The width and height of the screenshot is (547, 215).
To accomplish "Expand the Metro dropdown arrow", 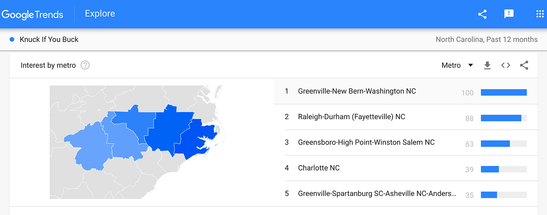I will pyautogui.click(x=470, y=66).
